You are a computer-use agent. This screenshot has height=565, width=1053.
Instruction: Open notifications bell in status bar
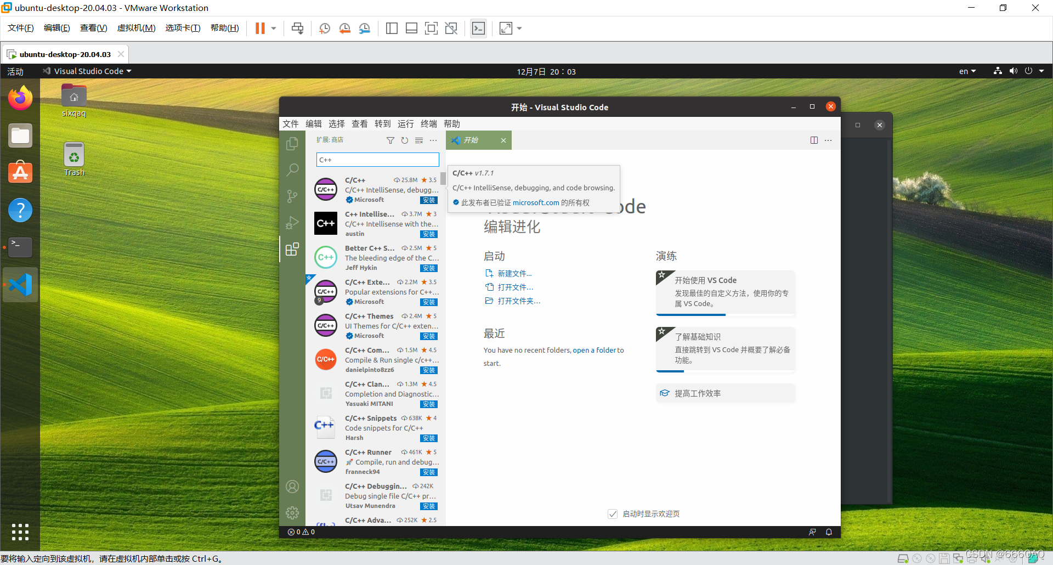tap(829, 532)
